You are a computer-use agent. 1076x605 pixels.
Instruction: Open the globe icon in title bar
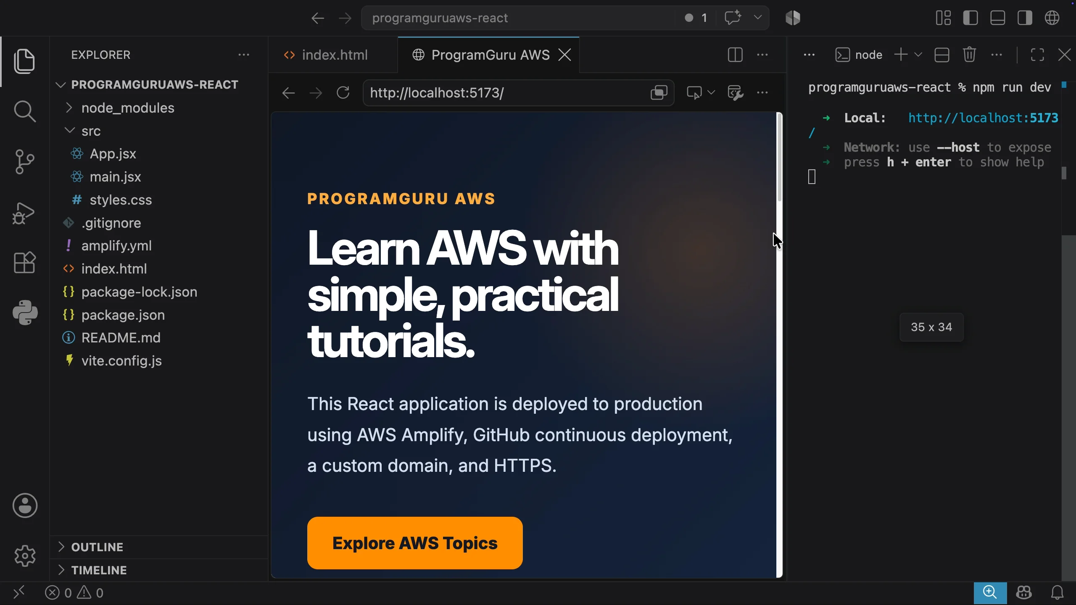click(x=1052, y=18)
